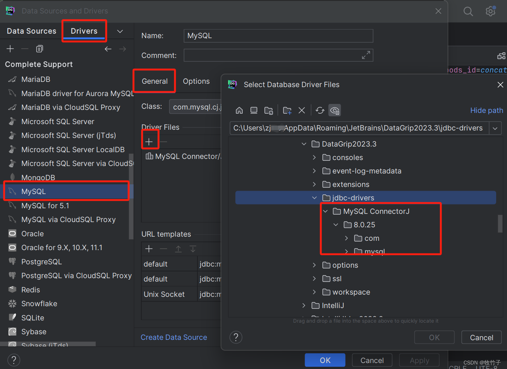
Task: Select MySQL for 5.1 driver
Action: 45,206
